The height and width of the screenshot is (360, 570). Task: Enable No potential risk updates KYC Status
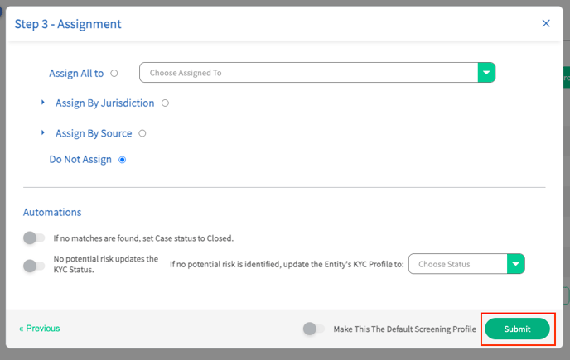click(x=34, y=266)
